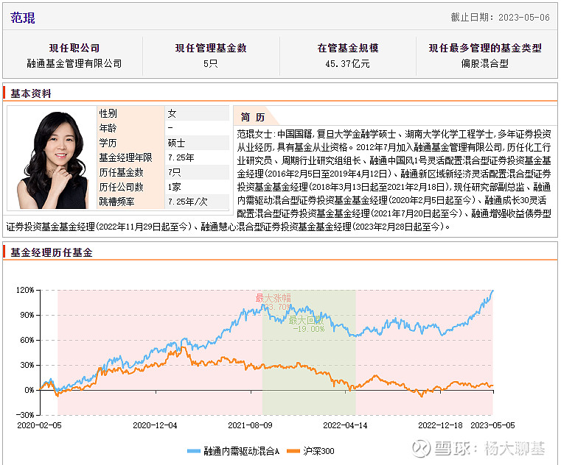The width and height of the screenshot is (561, 465).
Task: Click the 2020-02-05 x-axis date
Action: pyautogui.click(x=39, y=425)
